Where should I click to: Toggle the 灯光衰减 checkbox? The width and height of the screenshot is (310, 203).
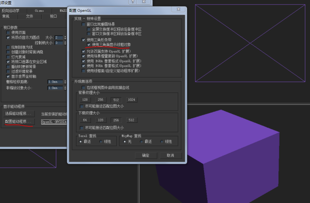point(8,57)
